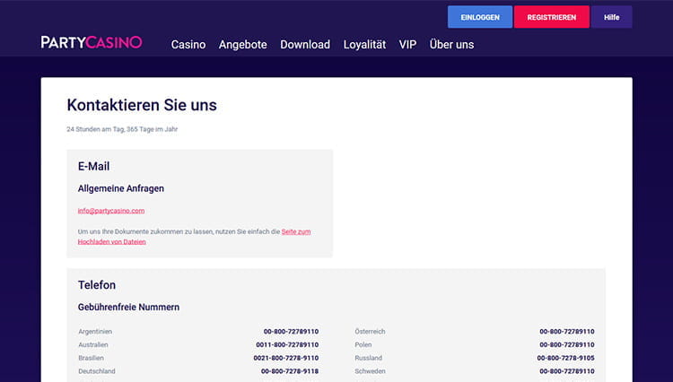Click the Argentinien country label
Screen dimensions: 673x382
point(95,332)
